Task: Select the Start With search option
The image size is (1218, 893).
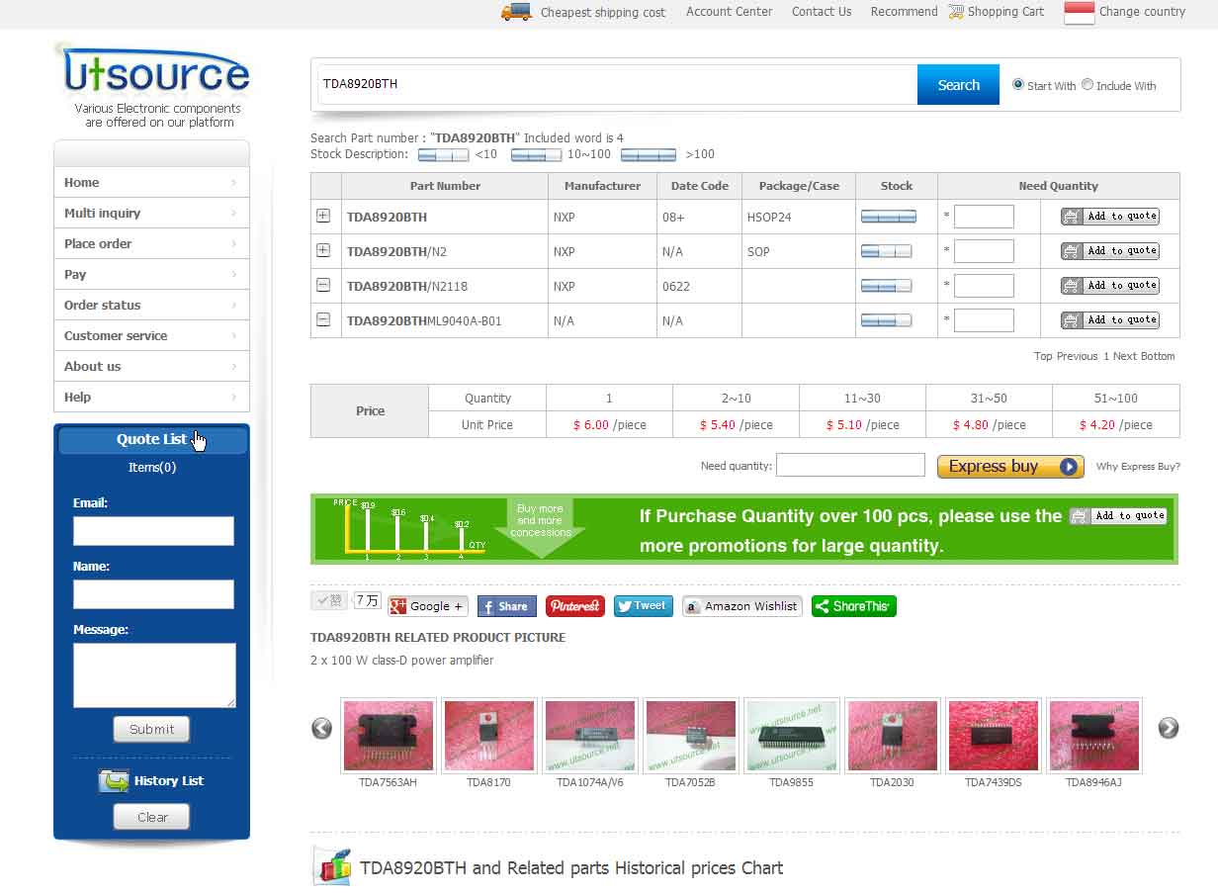Action: (x=1018, y=85)
